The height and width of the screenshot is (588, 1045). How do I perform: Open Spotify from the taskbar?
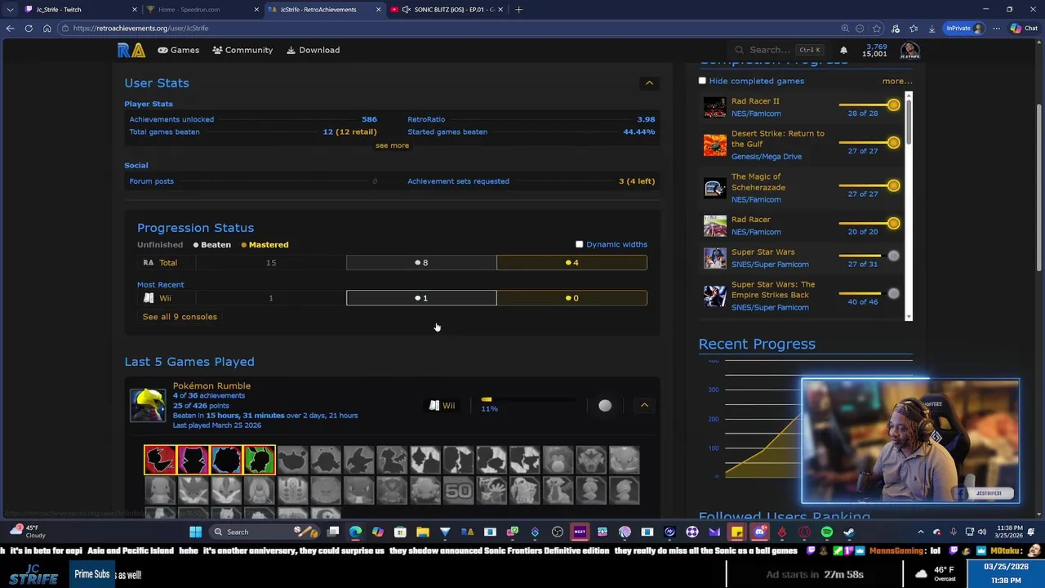[826, 532]
